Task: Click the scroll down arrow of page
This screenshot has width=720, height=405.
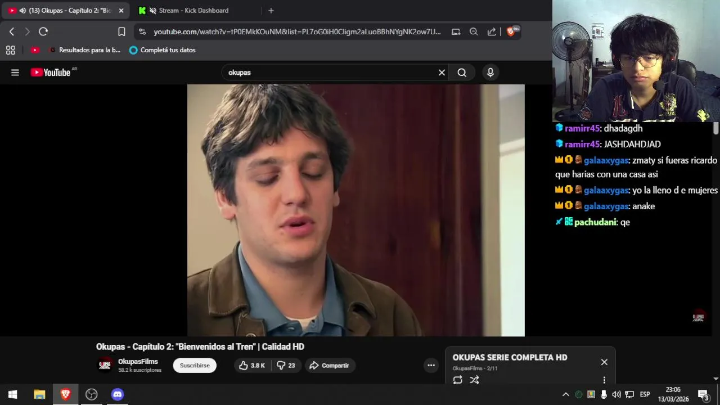Action: pyautogui.click(x=715, y=379)
